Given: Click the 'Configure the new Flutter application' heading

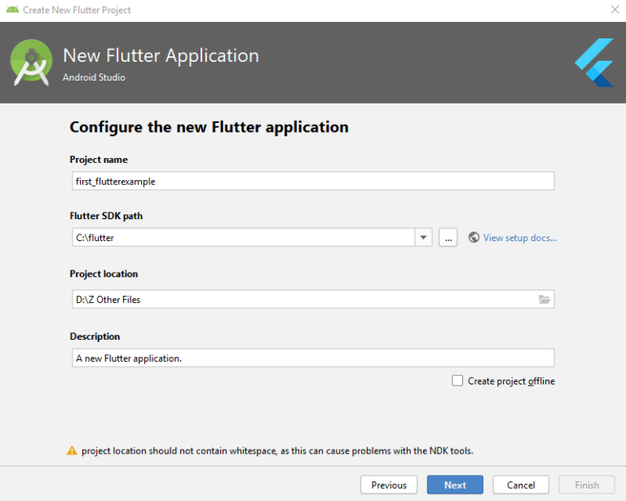Looking at the screenshot, I should pyautogui.click(x=209, y=127).
